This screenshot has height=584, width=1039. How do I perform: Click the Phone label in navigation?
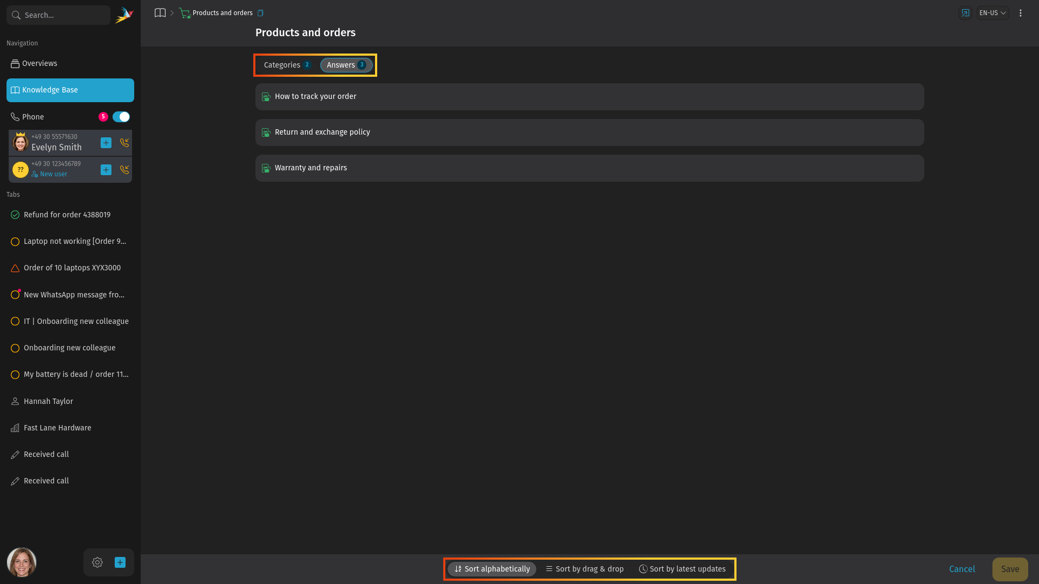tap(33, 117)
